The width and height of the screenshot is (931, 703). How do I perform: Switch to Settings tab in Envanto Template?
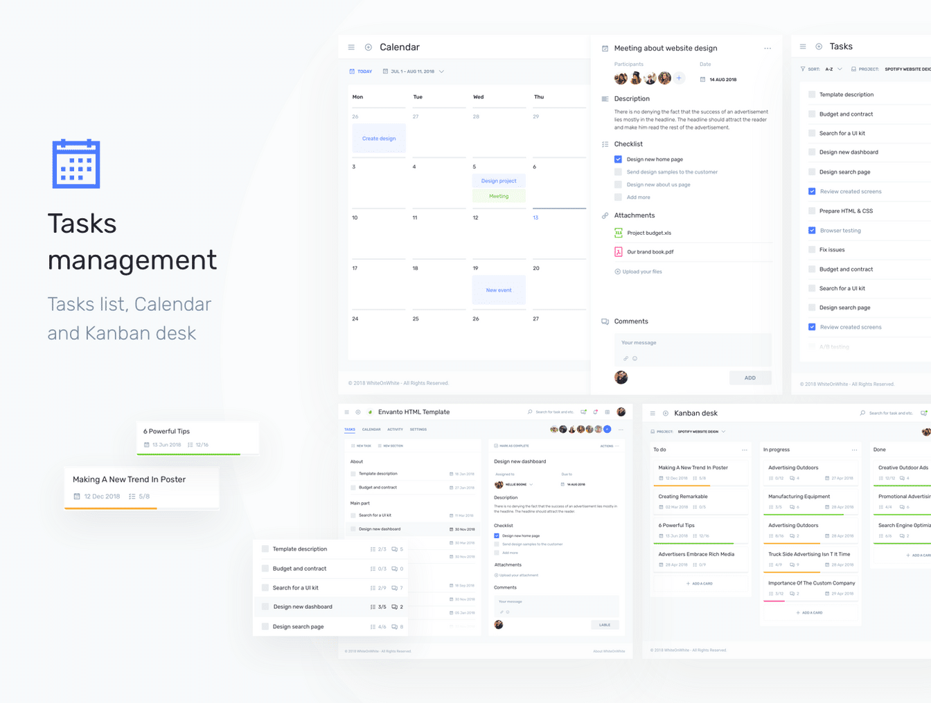[x=418, y=429]
